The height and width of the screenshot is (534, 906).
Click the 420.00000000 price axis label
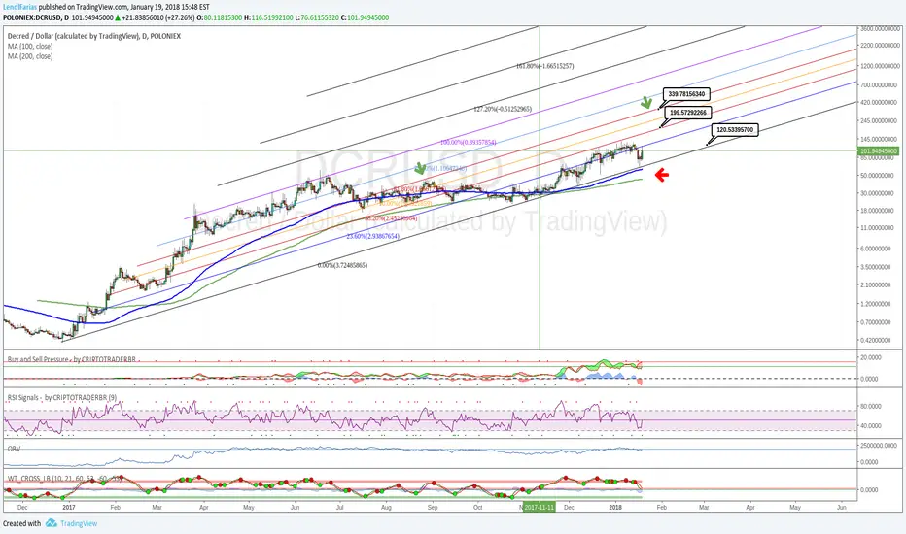[x=879, y=103]
